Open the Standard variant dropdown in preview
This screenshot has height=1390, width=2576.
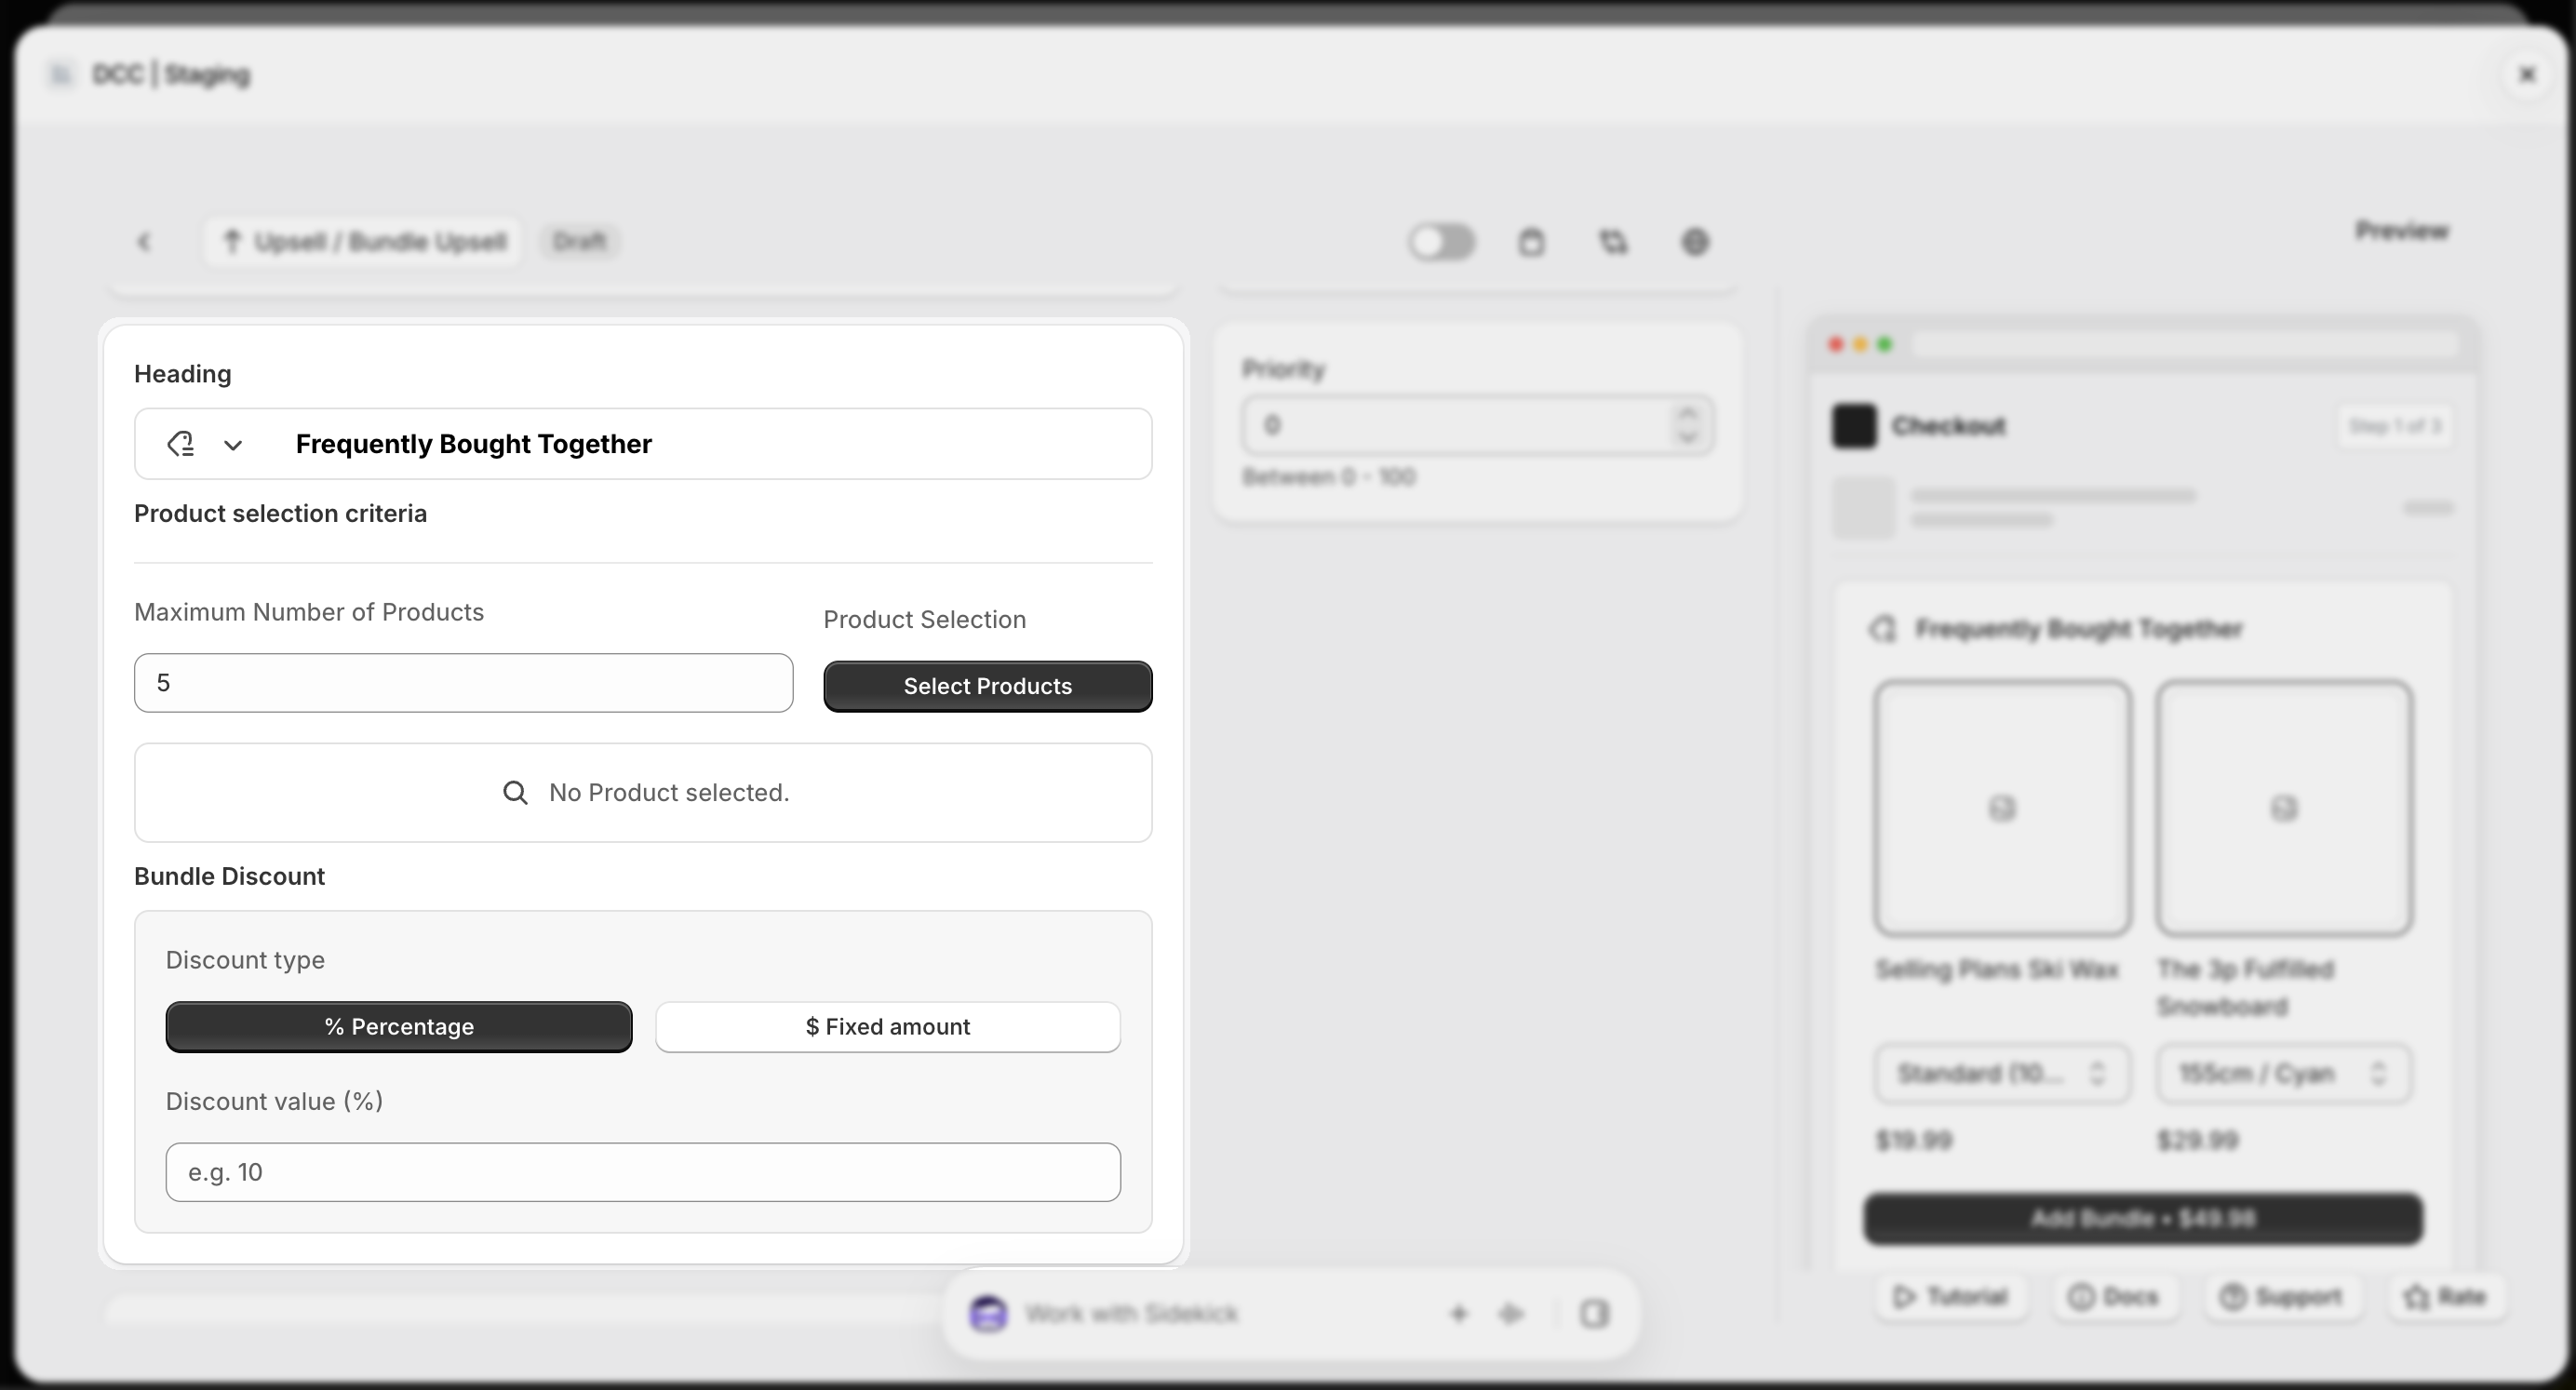(x=2002, y=1074)
